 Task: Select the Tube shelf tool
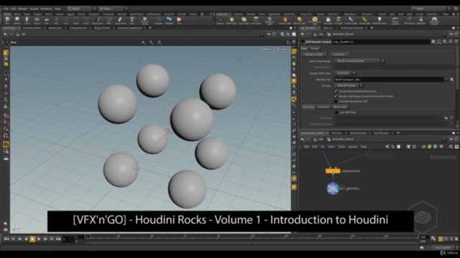pos(27,20)
